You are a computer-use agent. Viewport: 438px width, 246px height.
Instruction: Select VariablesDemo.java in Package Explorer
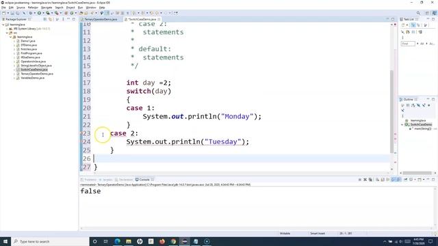pos(32,78)
